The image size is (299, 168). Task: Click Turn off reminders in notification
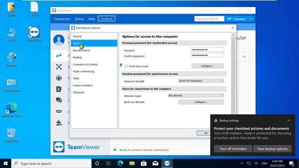[x=233, y=149]
